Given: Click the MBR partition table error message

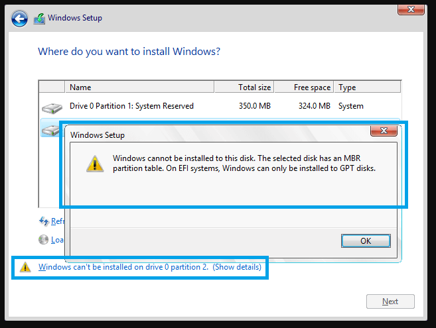Looking at the screenshot, I should coord(244,163).
